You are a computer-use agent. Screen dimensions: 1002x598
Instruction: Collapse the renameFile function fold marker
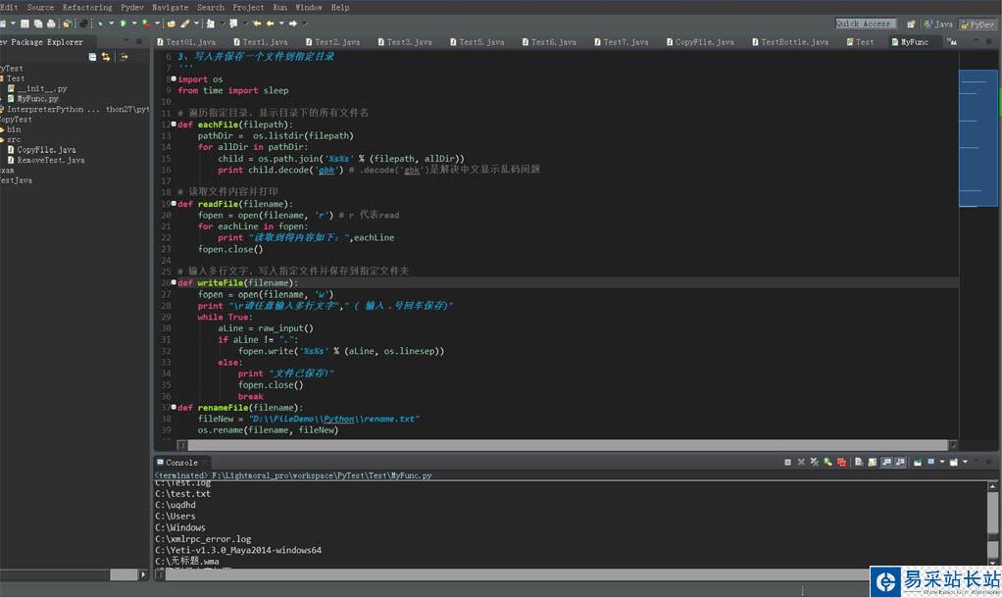[x=174, y=406]
